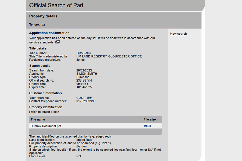Image resolution: width=242 pixels, height=161 pixels.
Task: Click the File name column header
Action: (x=38, y=119)
